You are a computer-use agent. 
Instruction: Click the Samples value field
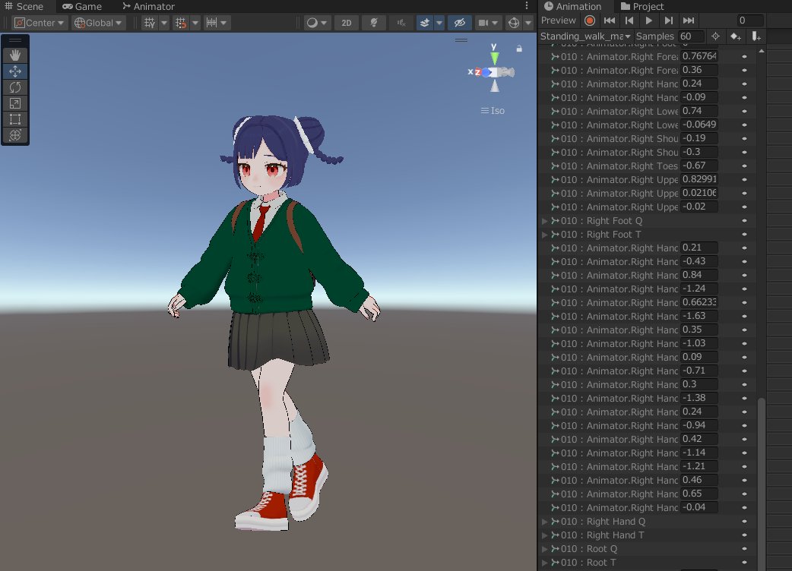tap(691, 36)
